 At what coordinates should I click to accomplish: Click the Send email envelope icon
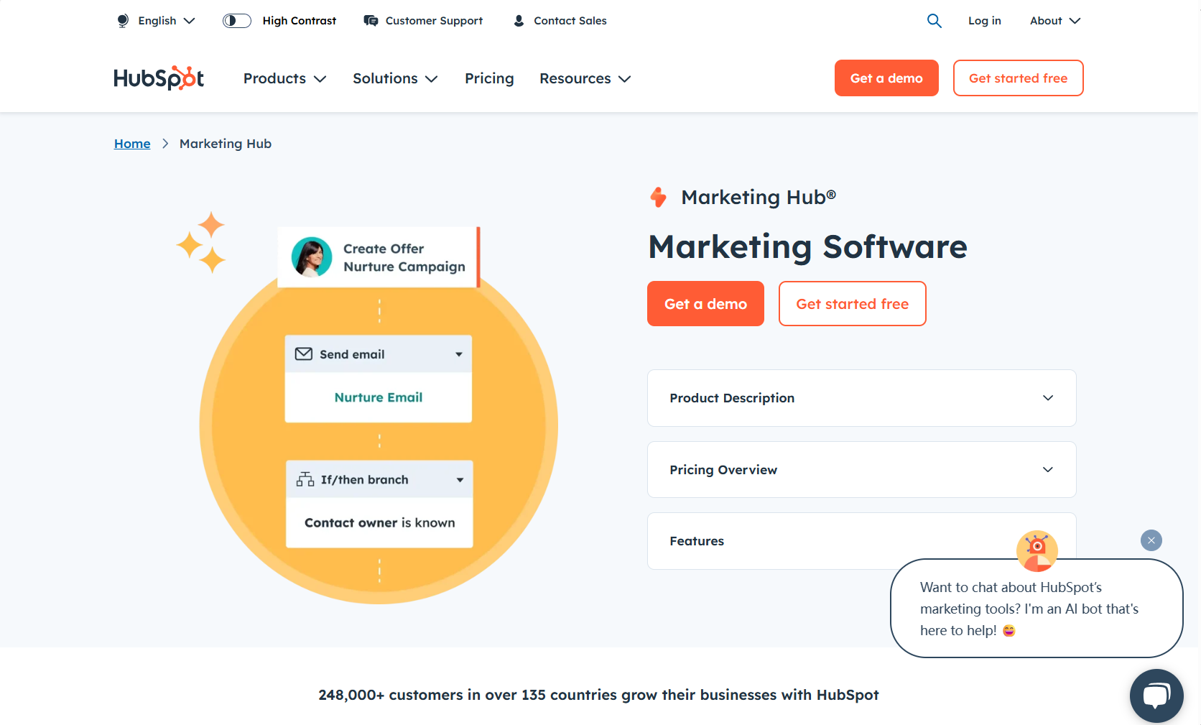[304, 354]
